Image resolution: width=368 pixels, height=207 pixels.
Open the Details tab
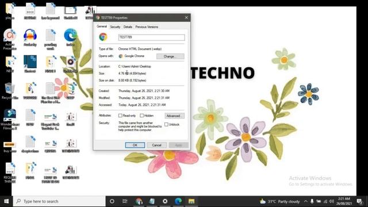(128, 27)
